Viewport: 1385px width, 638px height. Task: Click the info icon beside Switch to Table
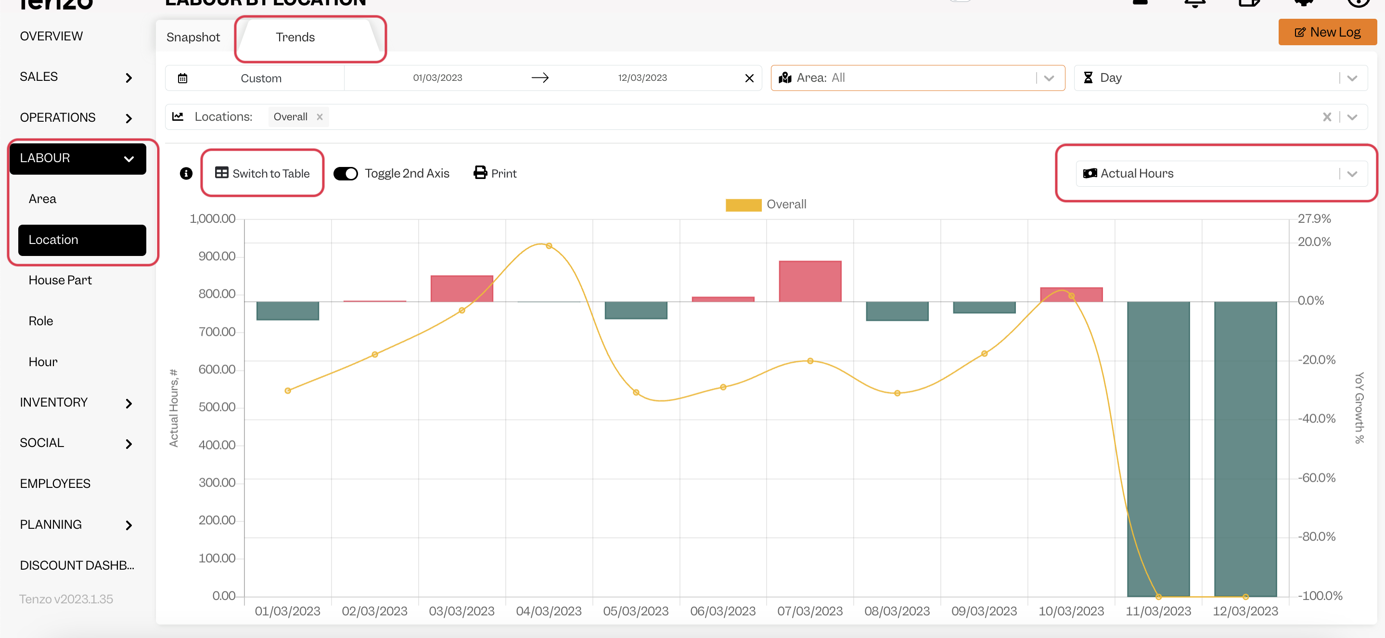[186, 174]
